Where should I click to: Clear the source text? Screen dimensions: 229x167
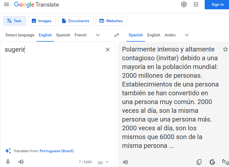click(x=108, y=50)
